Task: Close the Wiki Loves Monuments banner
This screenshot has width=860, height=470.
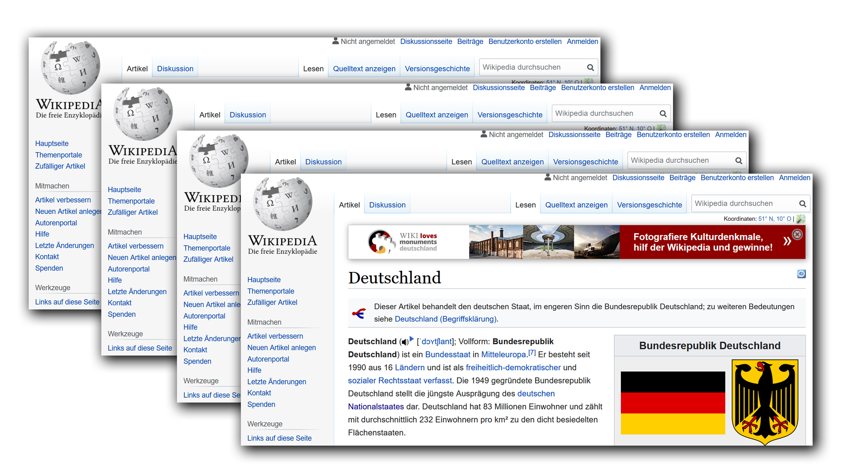Action: click(x=797, y=235)
